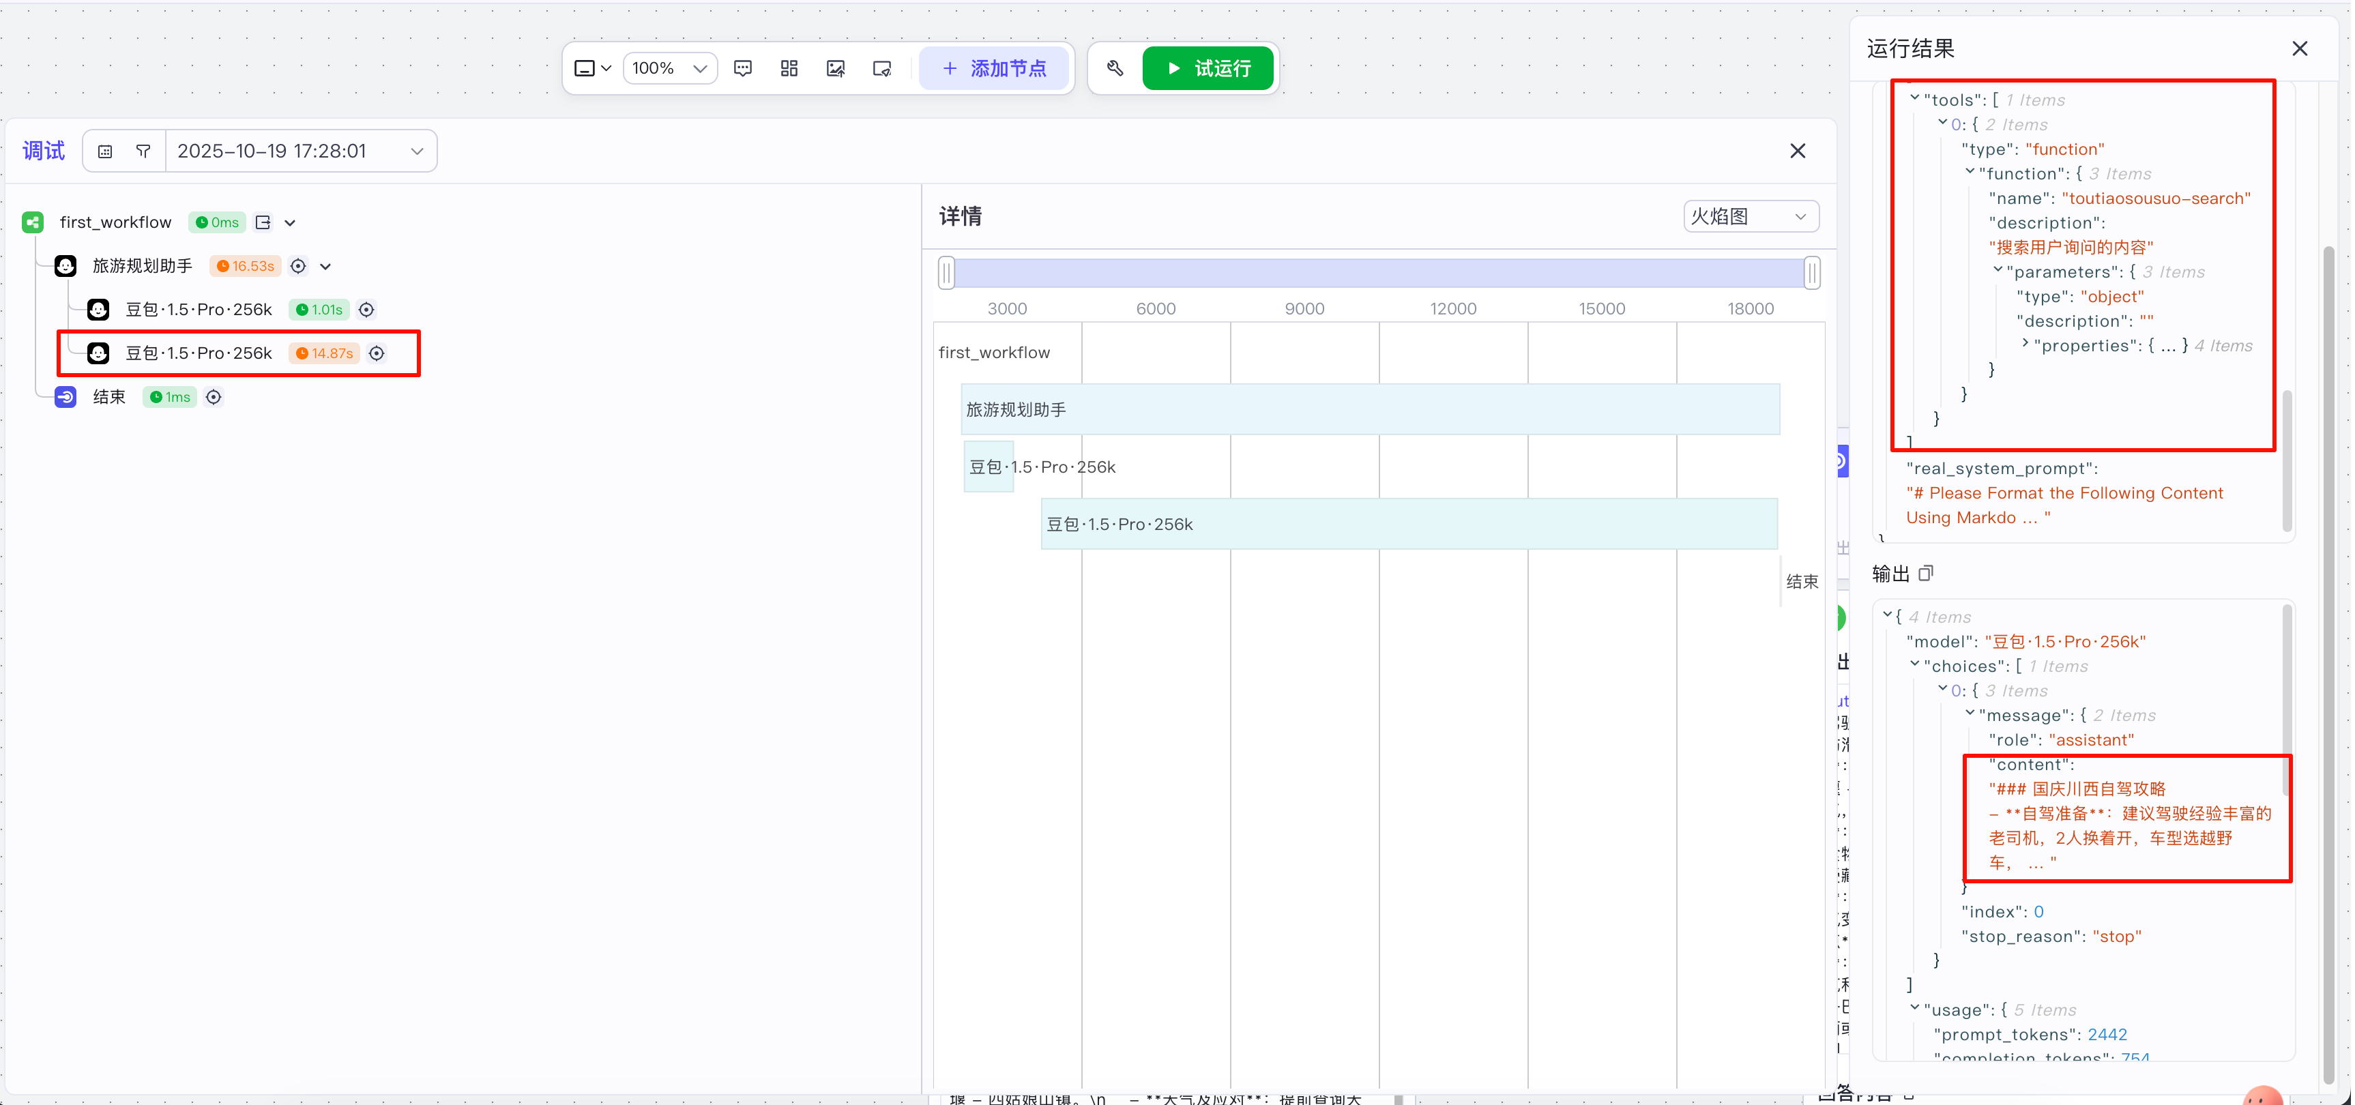The width and height of the screenshot is (2355, 1105).
Task: Click the 添加节点 add node button
Action: pos(994,68)
